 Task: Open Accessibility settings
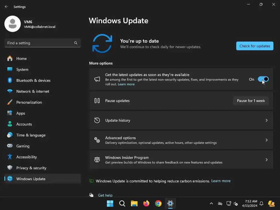(43, 157)
